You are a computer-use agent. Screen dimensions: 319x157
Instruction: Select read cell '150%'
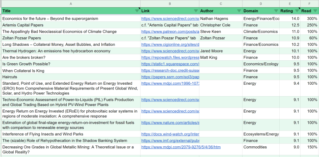click(309, 149)
